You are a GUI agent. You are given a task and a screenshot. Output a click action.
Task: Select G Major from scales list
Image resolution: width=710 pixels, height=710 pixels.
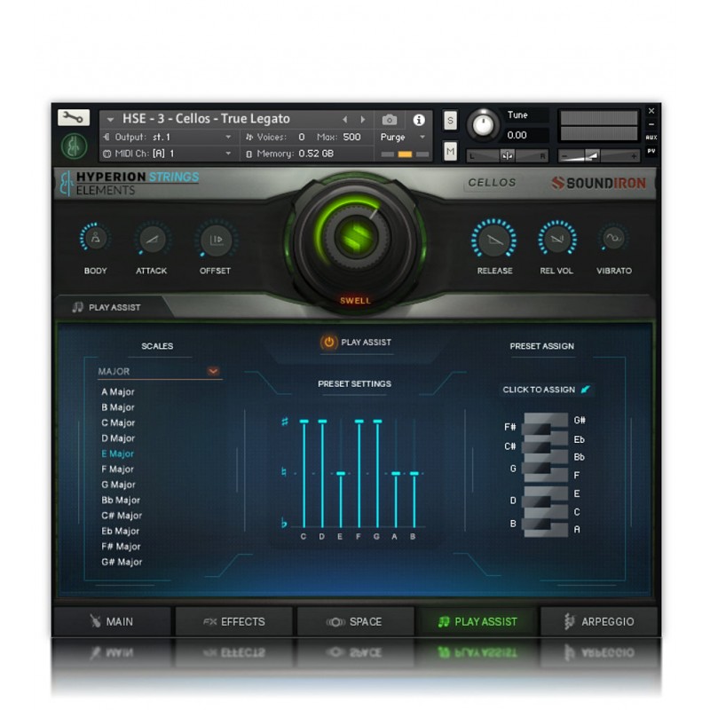click(x=118, y=485)
